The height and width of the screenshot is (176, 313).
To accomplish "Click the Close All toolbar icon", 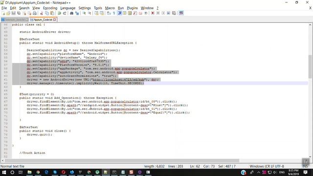I will (x=29, y=13).
